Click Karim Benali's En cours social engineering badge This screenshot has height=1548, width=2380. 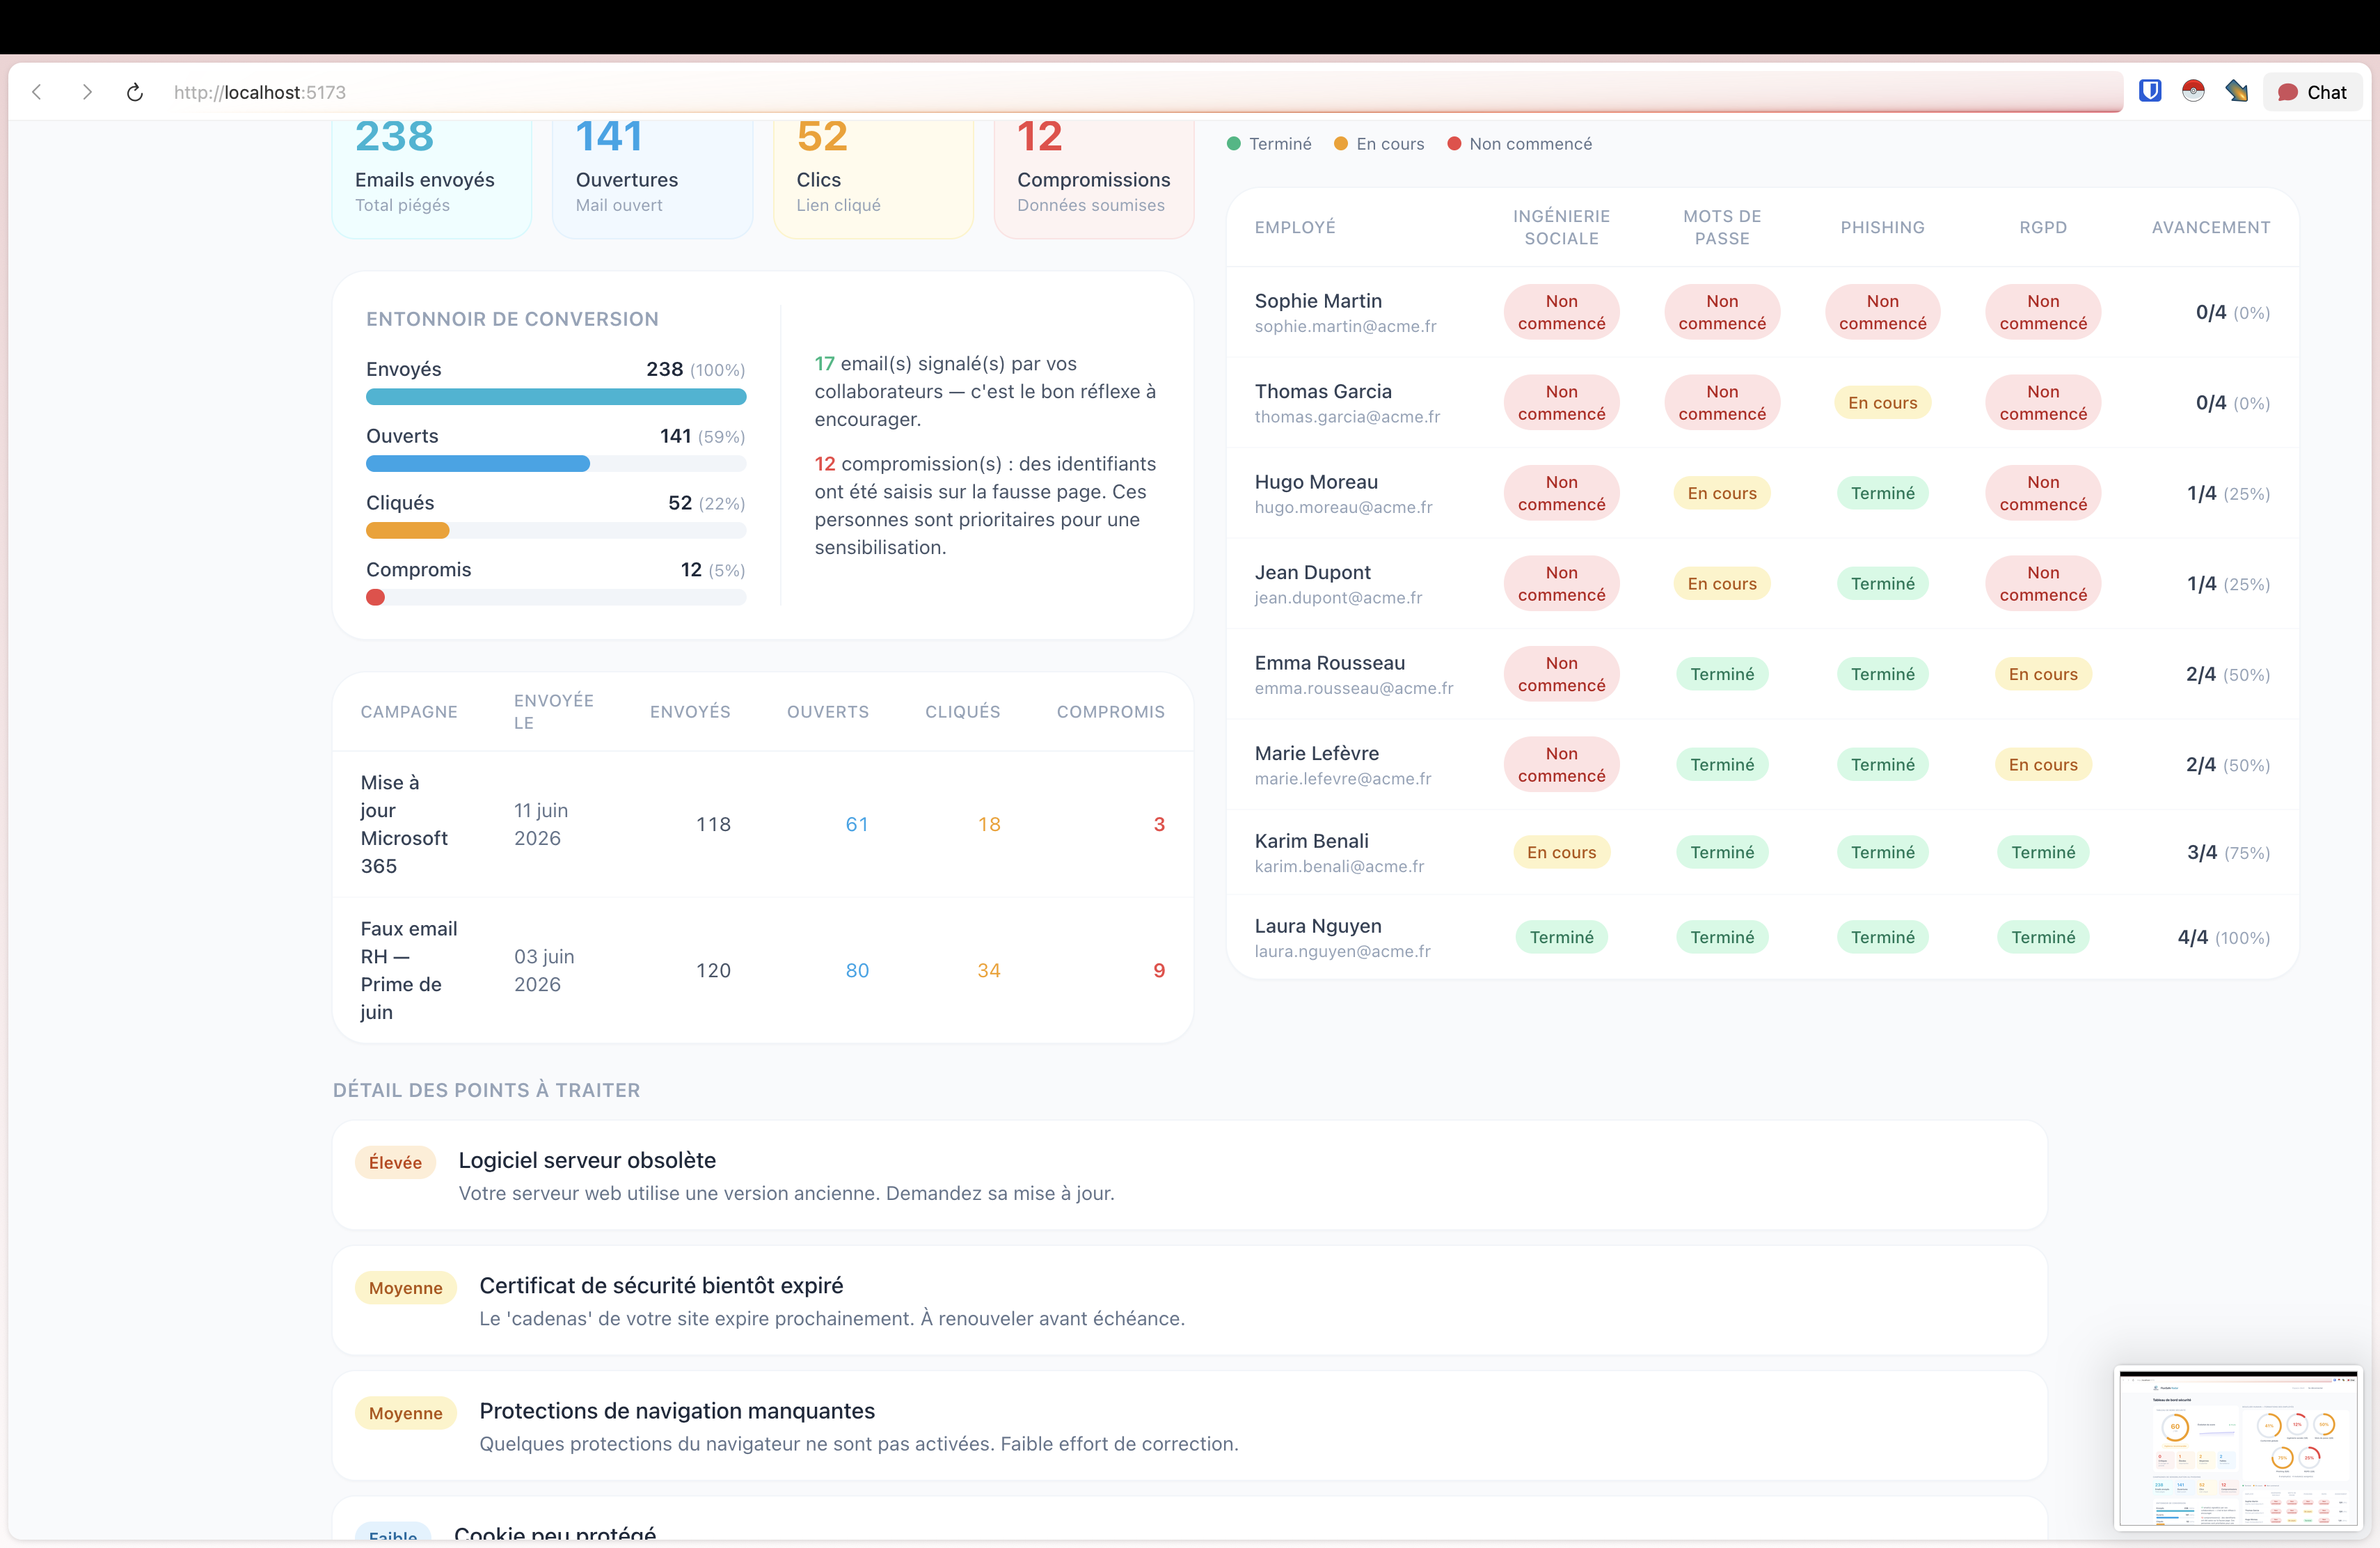[1561, 852]
